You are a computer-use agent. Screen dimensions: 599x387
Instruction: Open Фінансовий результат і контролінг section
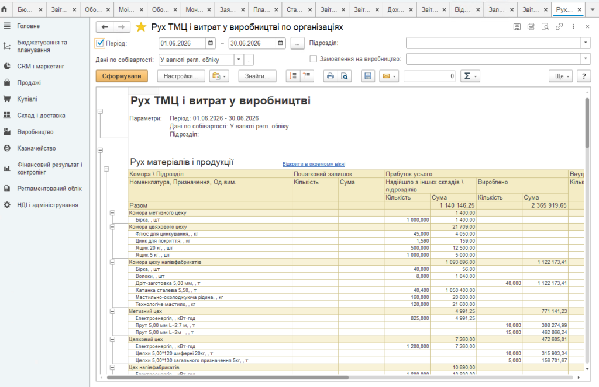49,168
